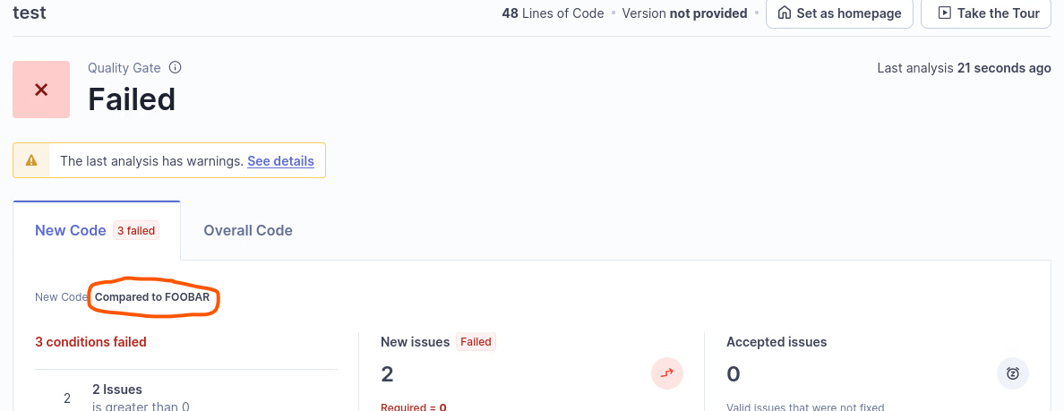Click the 3 failed badge on New Code

pyautogui.click(x=136, y=231)
